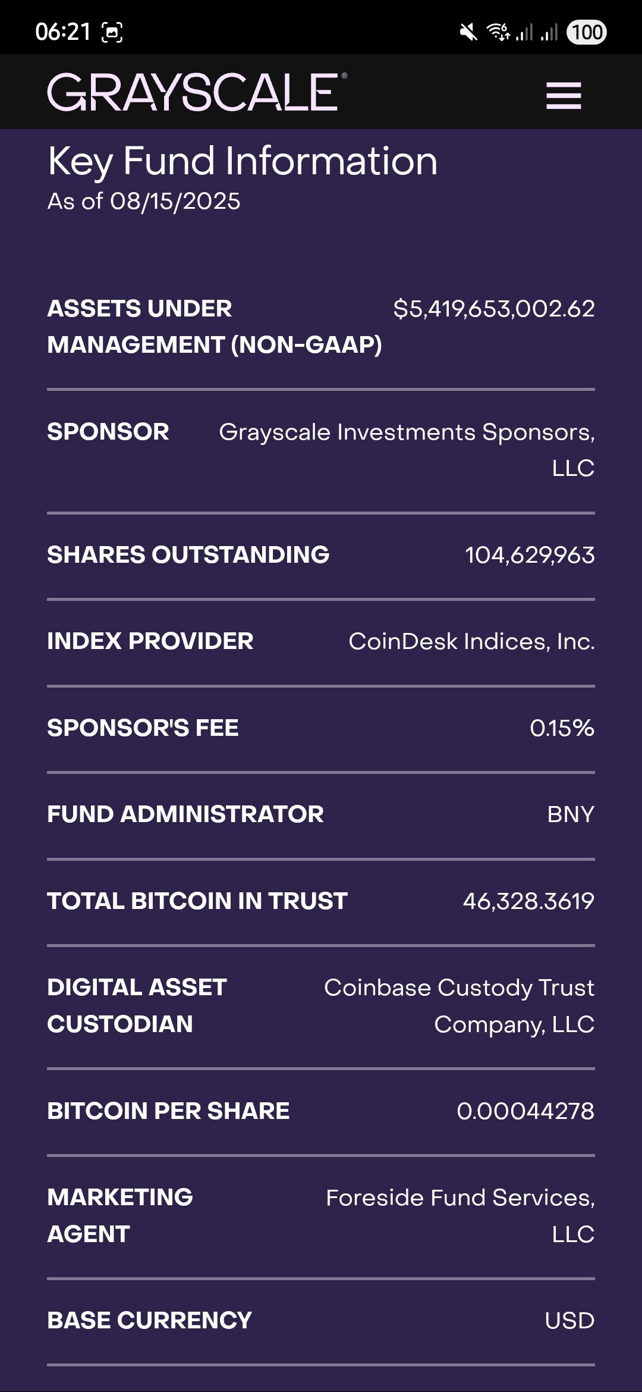The image size is (642, 1392).
Task: Tap the muted sound status icon
Action: (468, 32)
